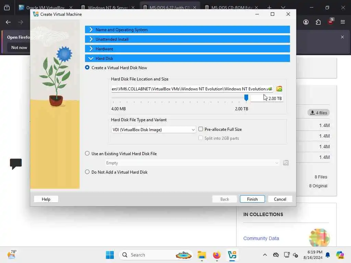Viewport: 351px width, 263px height.
Task: Open Firefox account profile icon
Action: tap(306, 22)
